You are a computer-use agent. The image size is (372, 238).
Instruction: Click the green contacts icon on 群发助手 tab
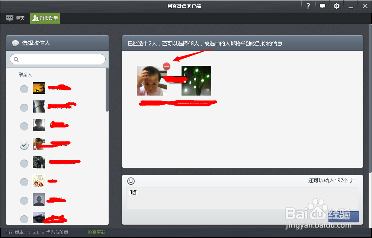(x=35, y=17)
